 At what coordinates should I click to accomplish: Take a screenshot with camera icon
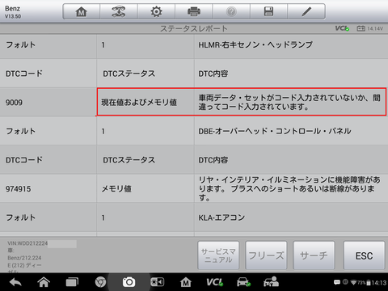coord(129,282)
